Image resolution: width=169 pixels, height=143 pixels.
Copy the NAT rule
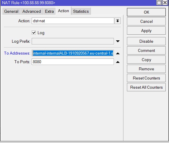pyautogui.click(x=146, y=60)
